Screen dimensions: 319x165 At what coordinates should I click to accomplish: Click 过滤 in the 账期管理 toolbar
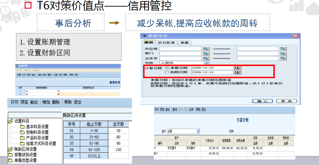(x=55, y=75)
